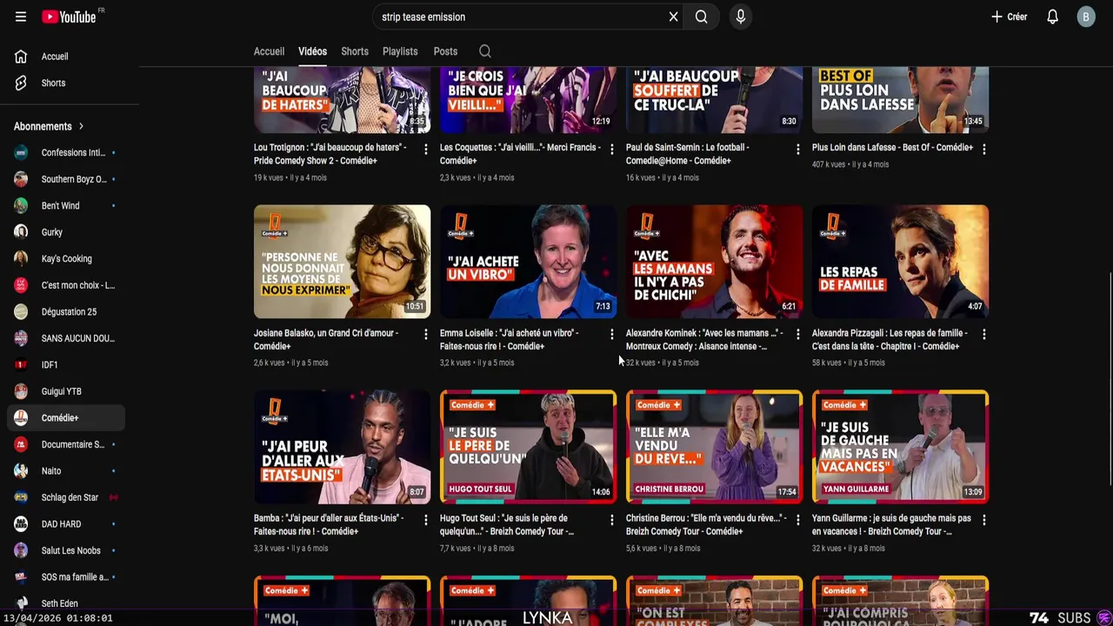Open Ben't Wind subscription
The image size is (1113, 626).
click(x=66, y=206)
